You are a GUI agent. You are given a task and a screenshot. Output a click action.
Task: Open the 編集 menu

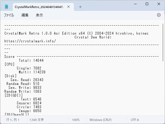pos(25,15)
